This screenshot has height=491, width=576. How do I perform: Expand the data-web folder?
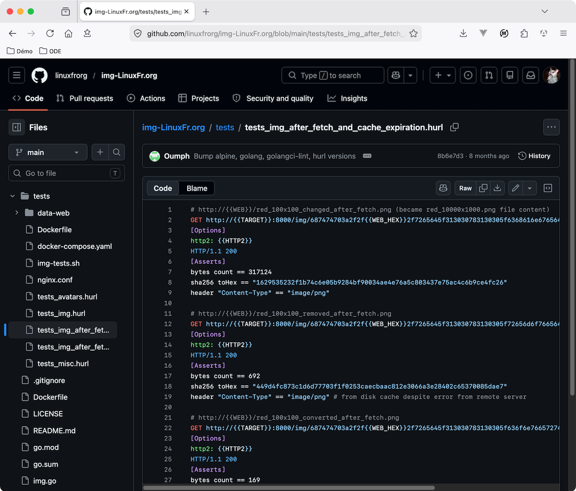[x=17, y=212]
